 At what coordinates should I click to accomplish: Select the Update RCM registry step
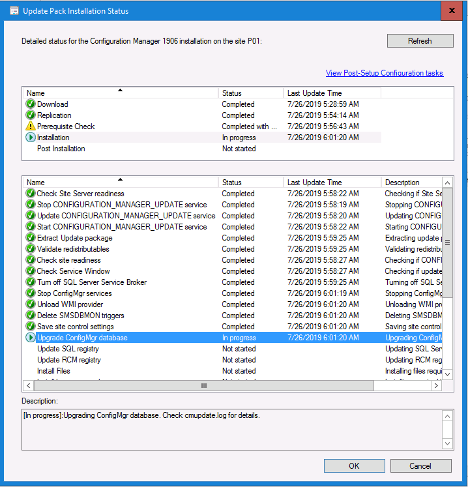click(232, 360)
